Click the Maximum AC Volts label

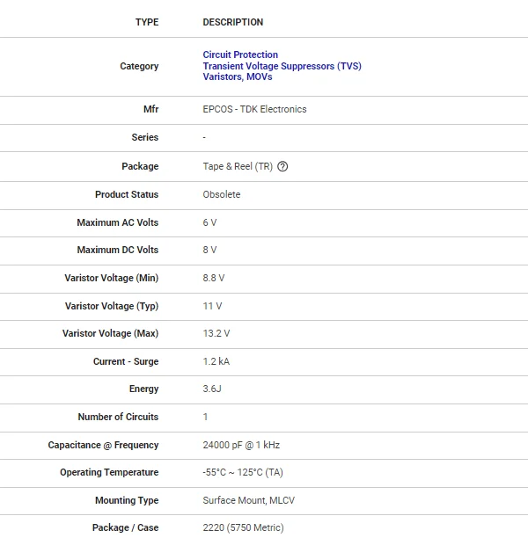118,222
